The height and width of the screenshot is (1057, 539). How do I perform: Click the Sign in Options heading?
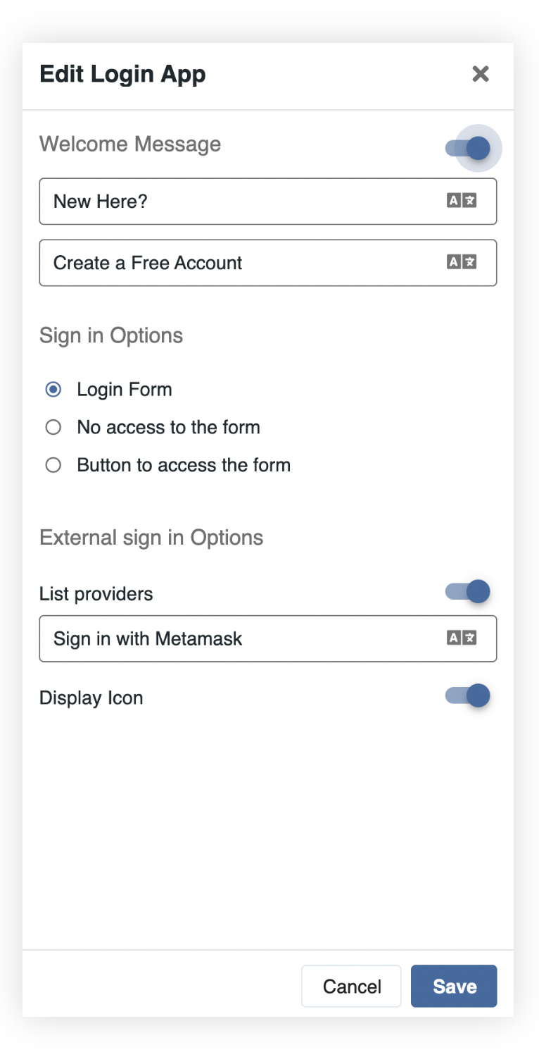[x=111, y=335]
